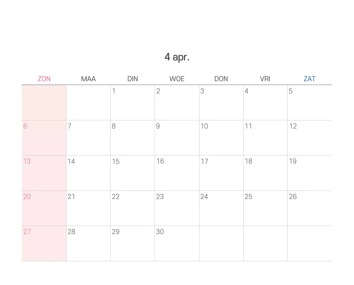
Task: Select Sunday 27 cell
Action: [x=44, y=243]
